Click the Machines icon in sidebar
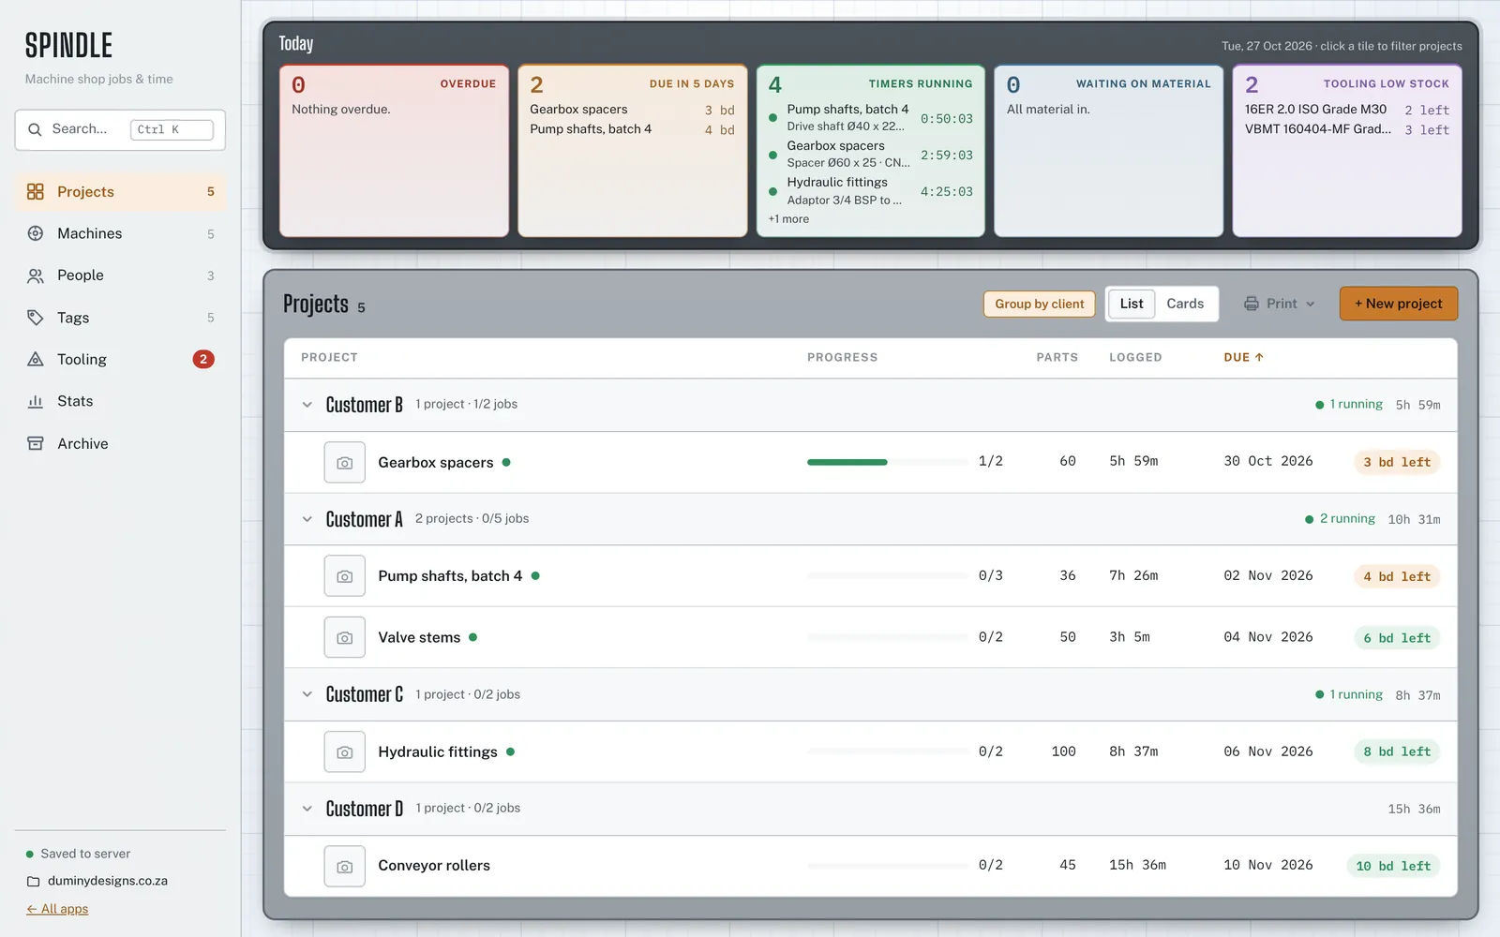 coord(36,233)
